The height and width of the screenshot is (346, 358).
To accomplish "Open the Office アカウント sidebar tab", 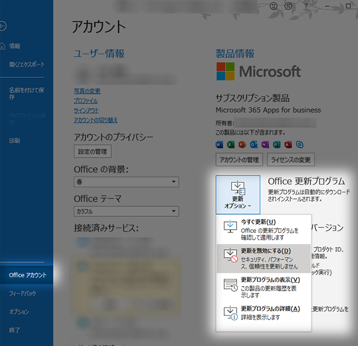I will [x=27, y=275].
